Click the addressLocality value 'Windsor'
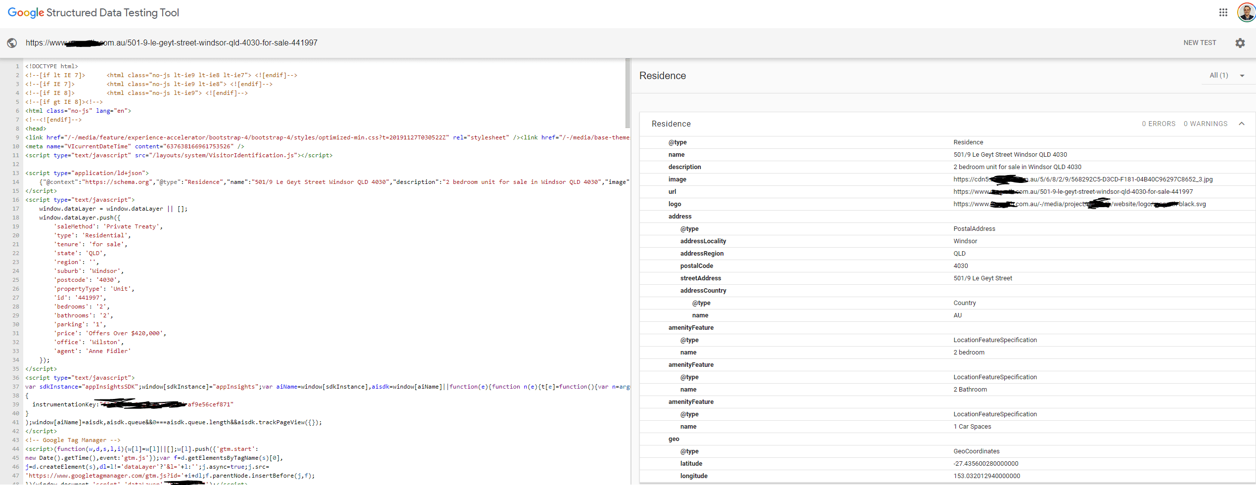1256x485 pixels. tap(965, 241)
